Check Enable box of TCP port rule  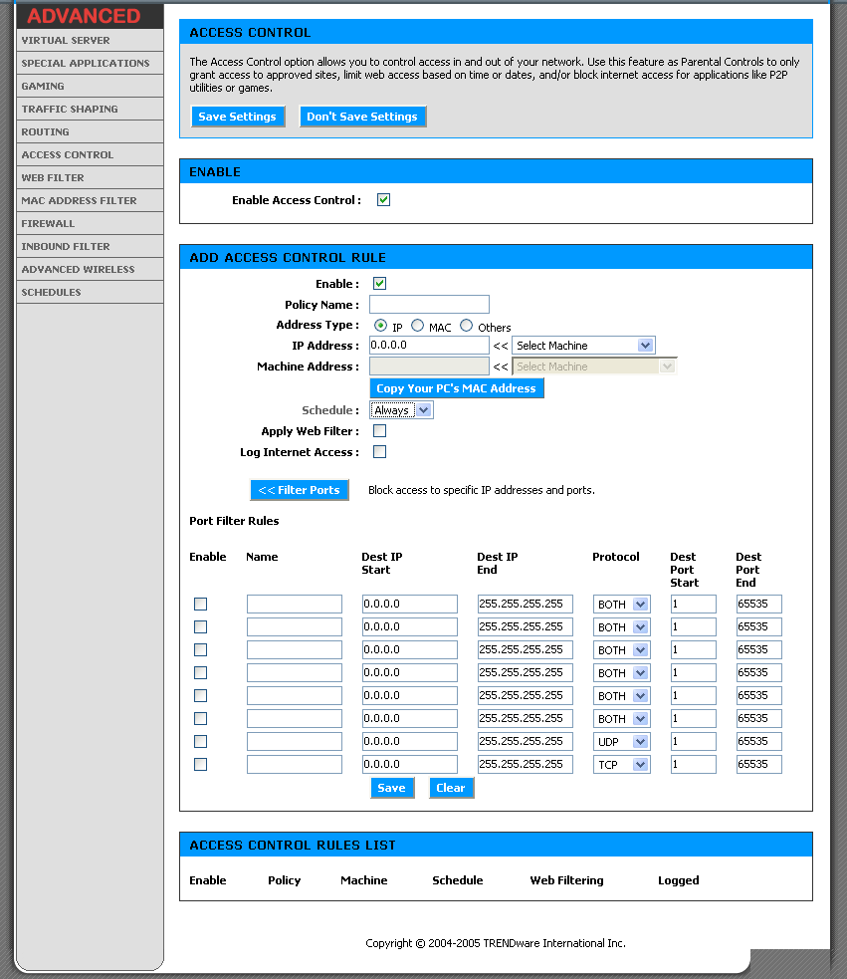200,764
